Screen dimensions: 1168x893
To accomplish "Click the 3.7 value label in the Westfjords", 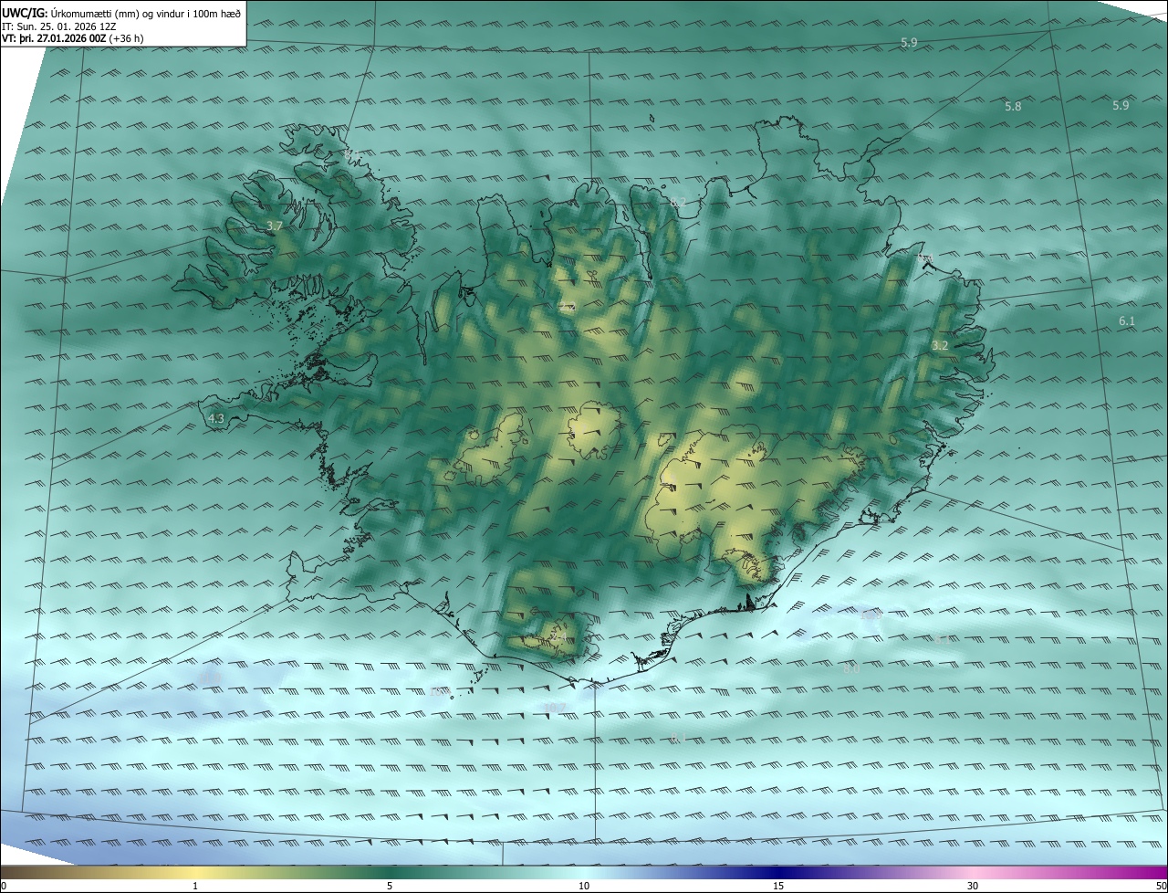I will (275, 226).
